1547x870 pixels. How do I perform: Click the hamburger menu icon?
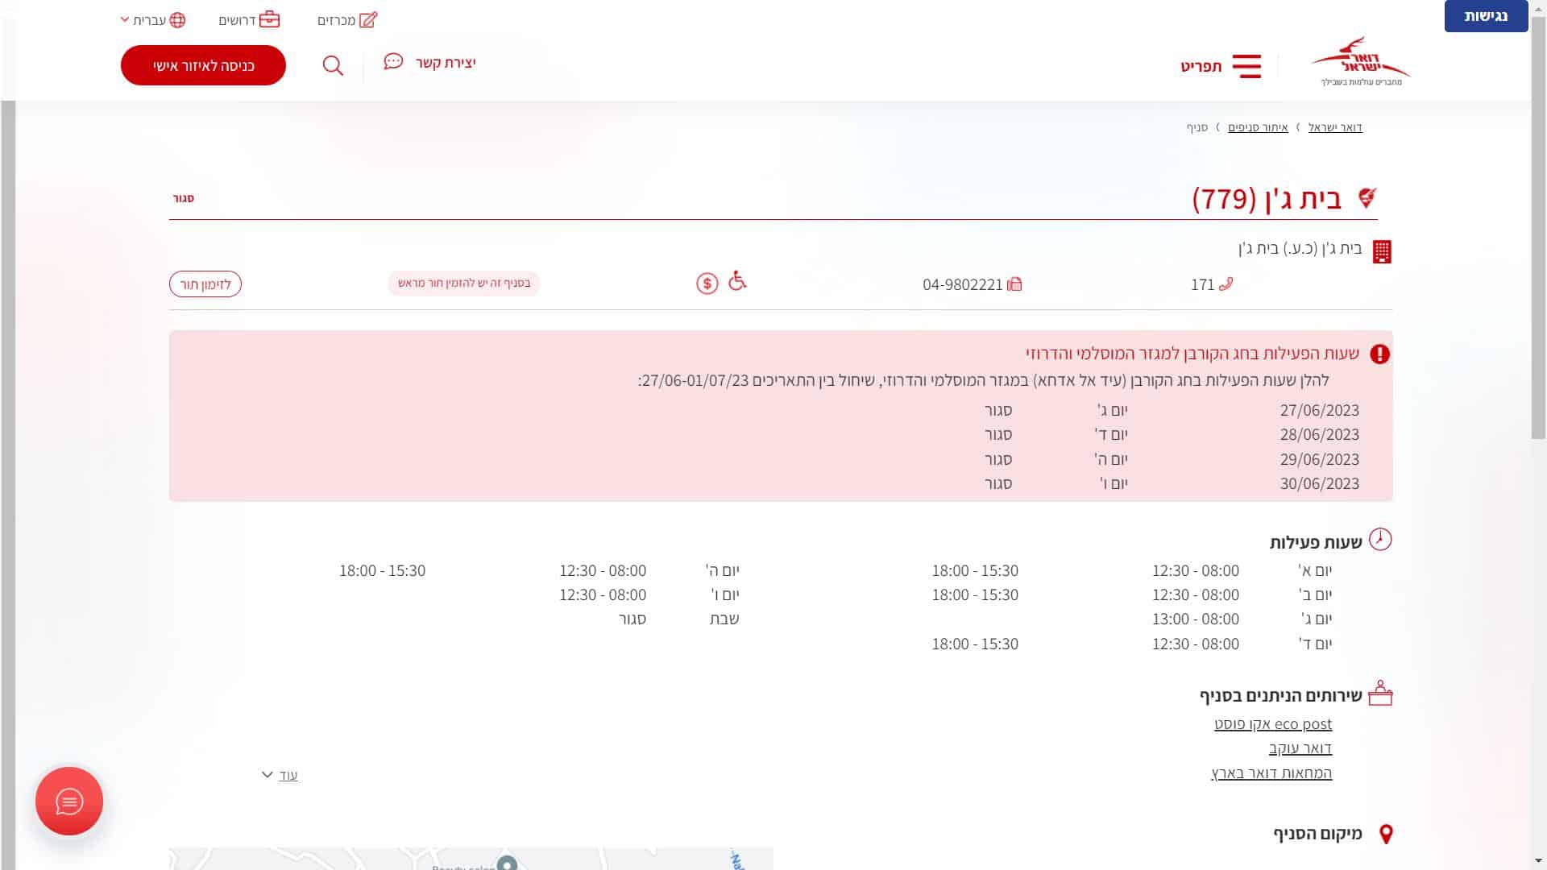[x=1246, y=66]
